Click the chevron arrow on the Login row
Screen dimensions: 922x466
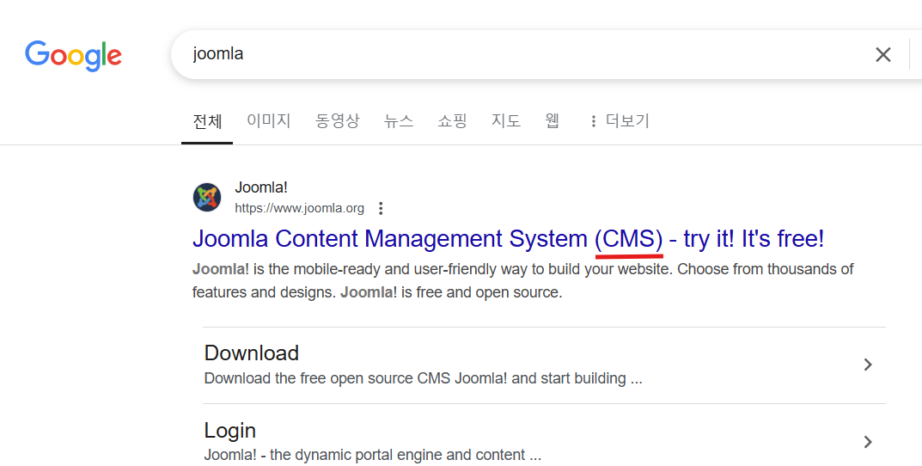[x=868, y=442]
